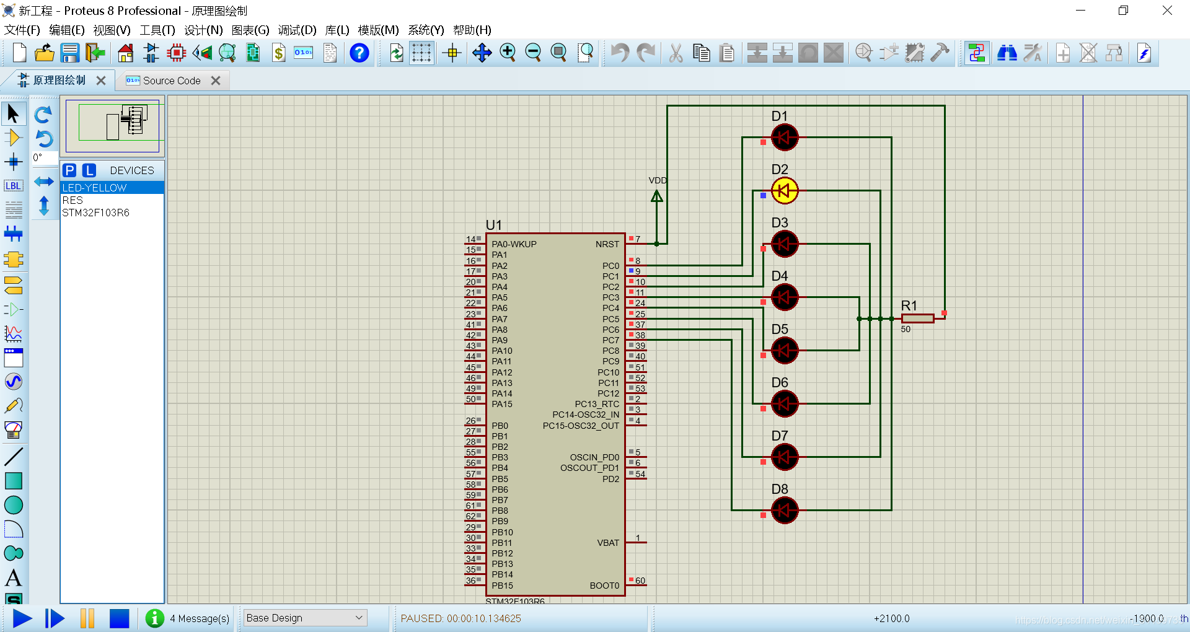Select the Subcircuit Mode tool
This screenshot has height=632, width=1190.
pos(13,259)
